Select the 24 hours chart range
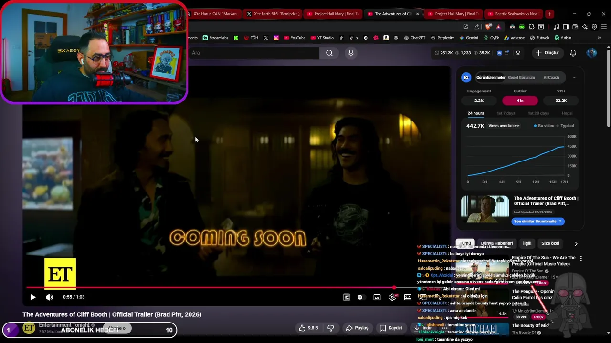The image size is (611, 343). [475, 113]
